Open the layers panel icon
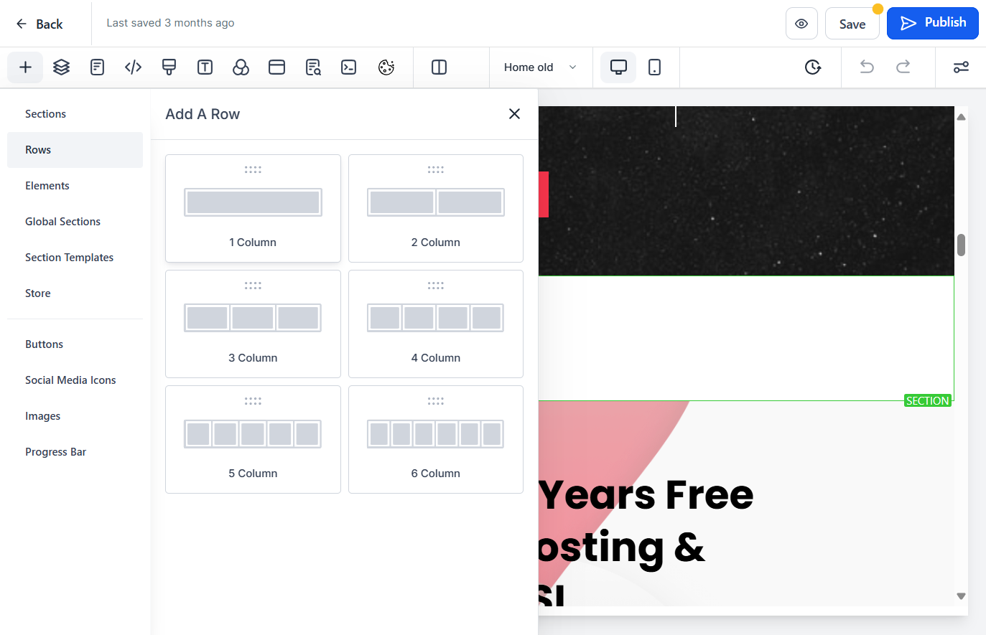The image size is (986, 635). [61, 67]
